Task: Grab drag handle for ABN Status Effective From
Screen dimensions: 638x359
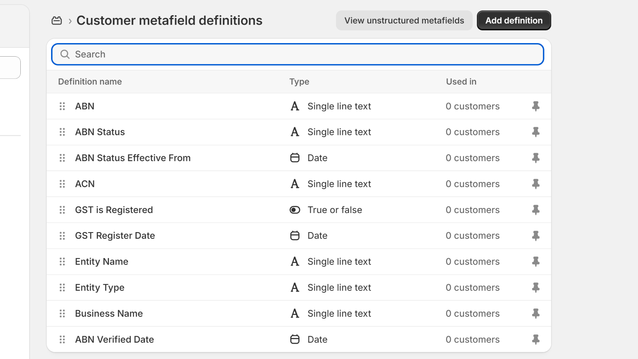Action: [x=62, y=158]
